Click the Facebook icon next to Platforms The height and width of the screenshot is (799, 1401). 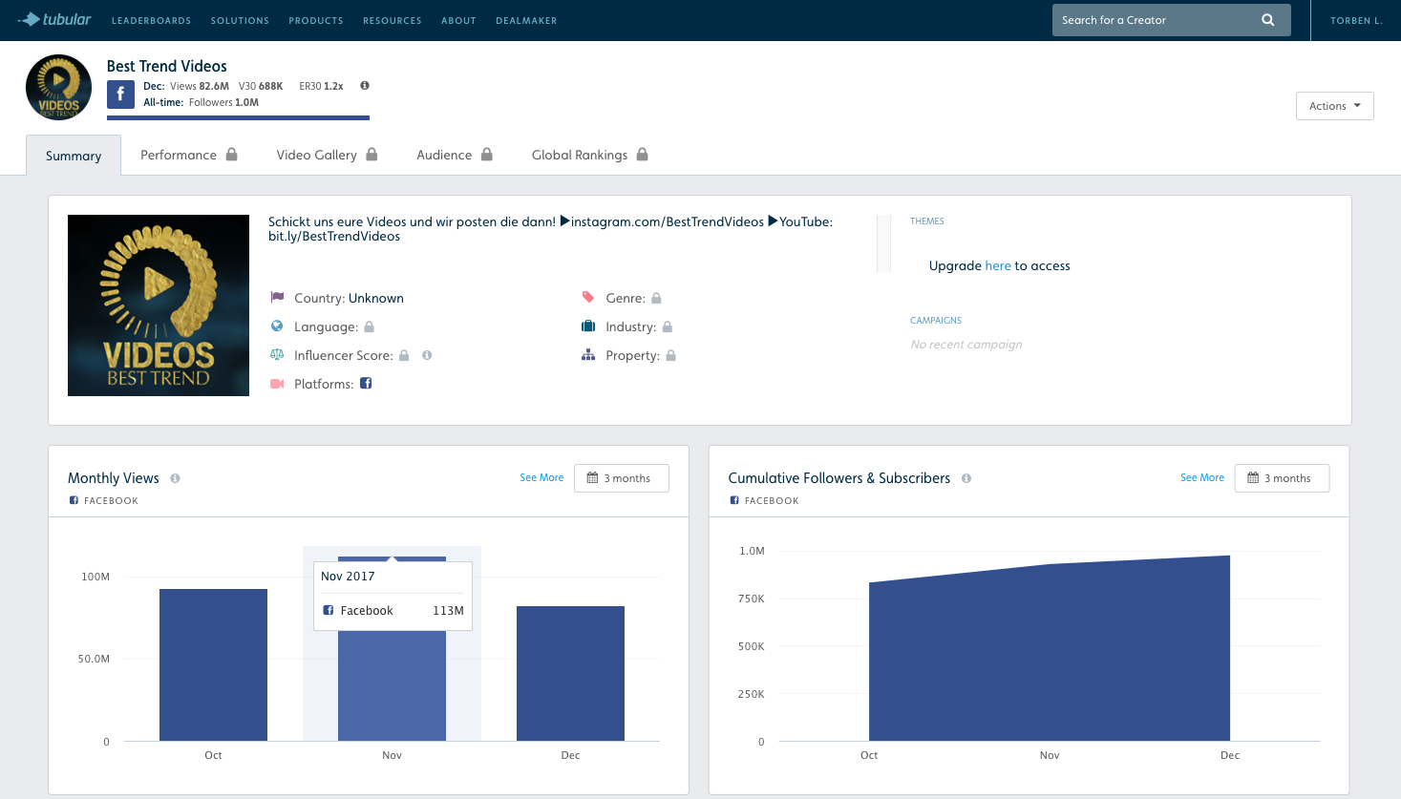366,384
